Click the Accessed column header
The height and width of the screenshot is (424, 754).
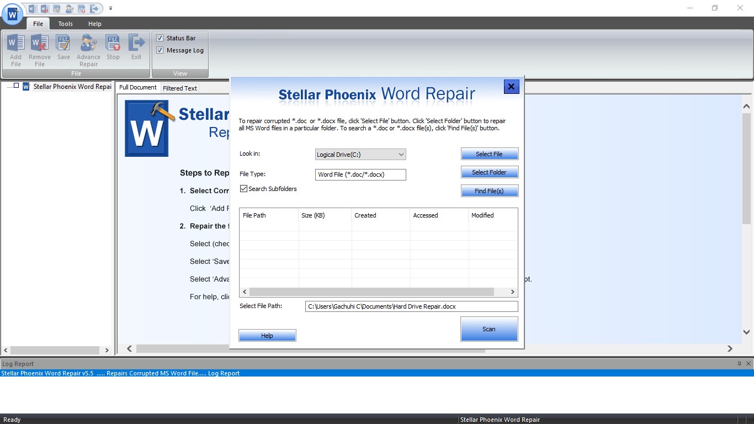click(x=439, y=215)
